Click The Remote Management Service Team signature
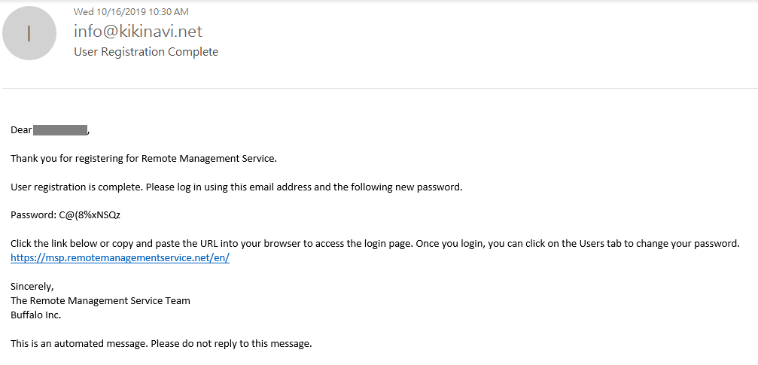 [x=100, y=300]
